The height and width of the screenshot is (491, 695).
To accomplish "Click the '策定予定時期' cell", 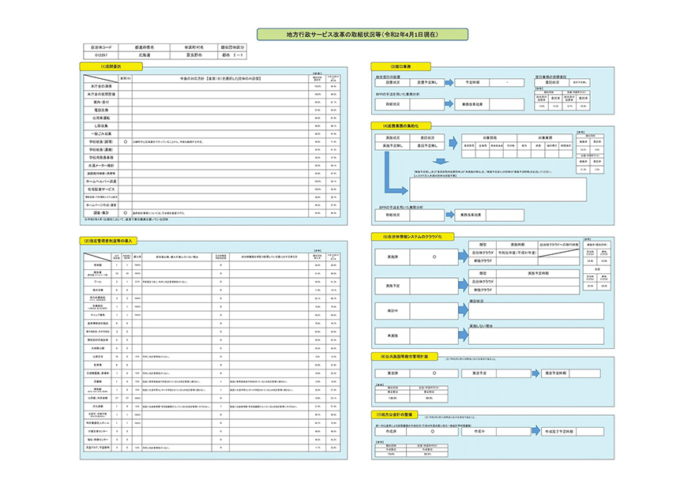I will (555, 373).
